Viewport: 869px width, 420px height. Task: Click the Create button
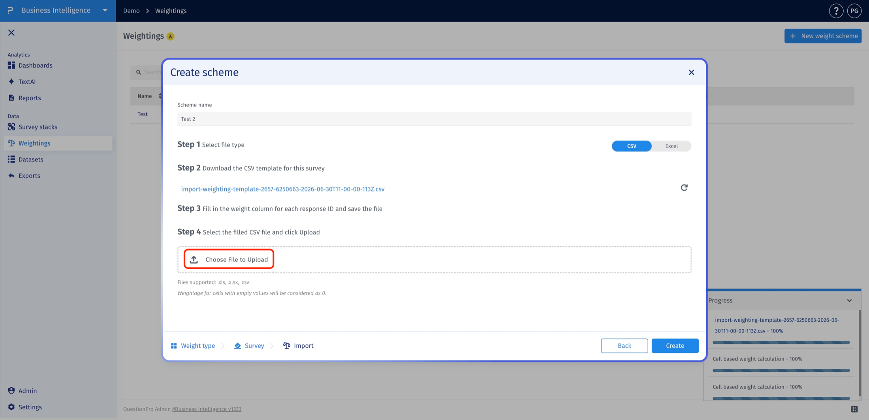click(x=675, y=345)
